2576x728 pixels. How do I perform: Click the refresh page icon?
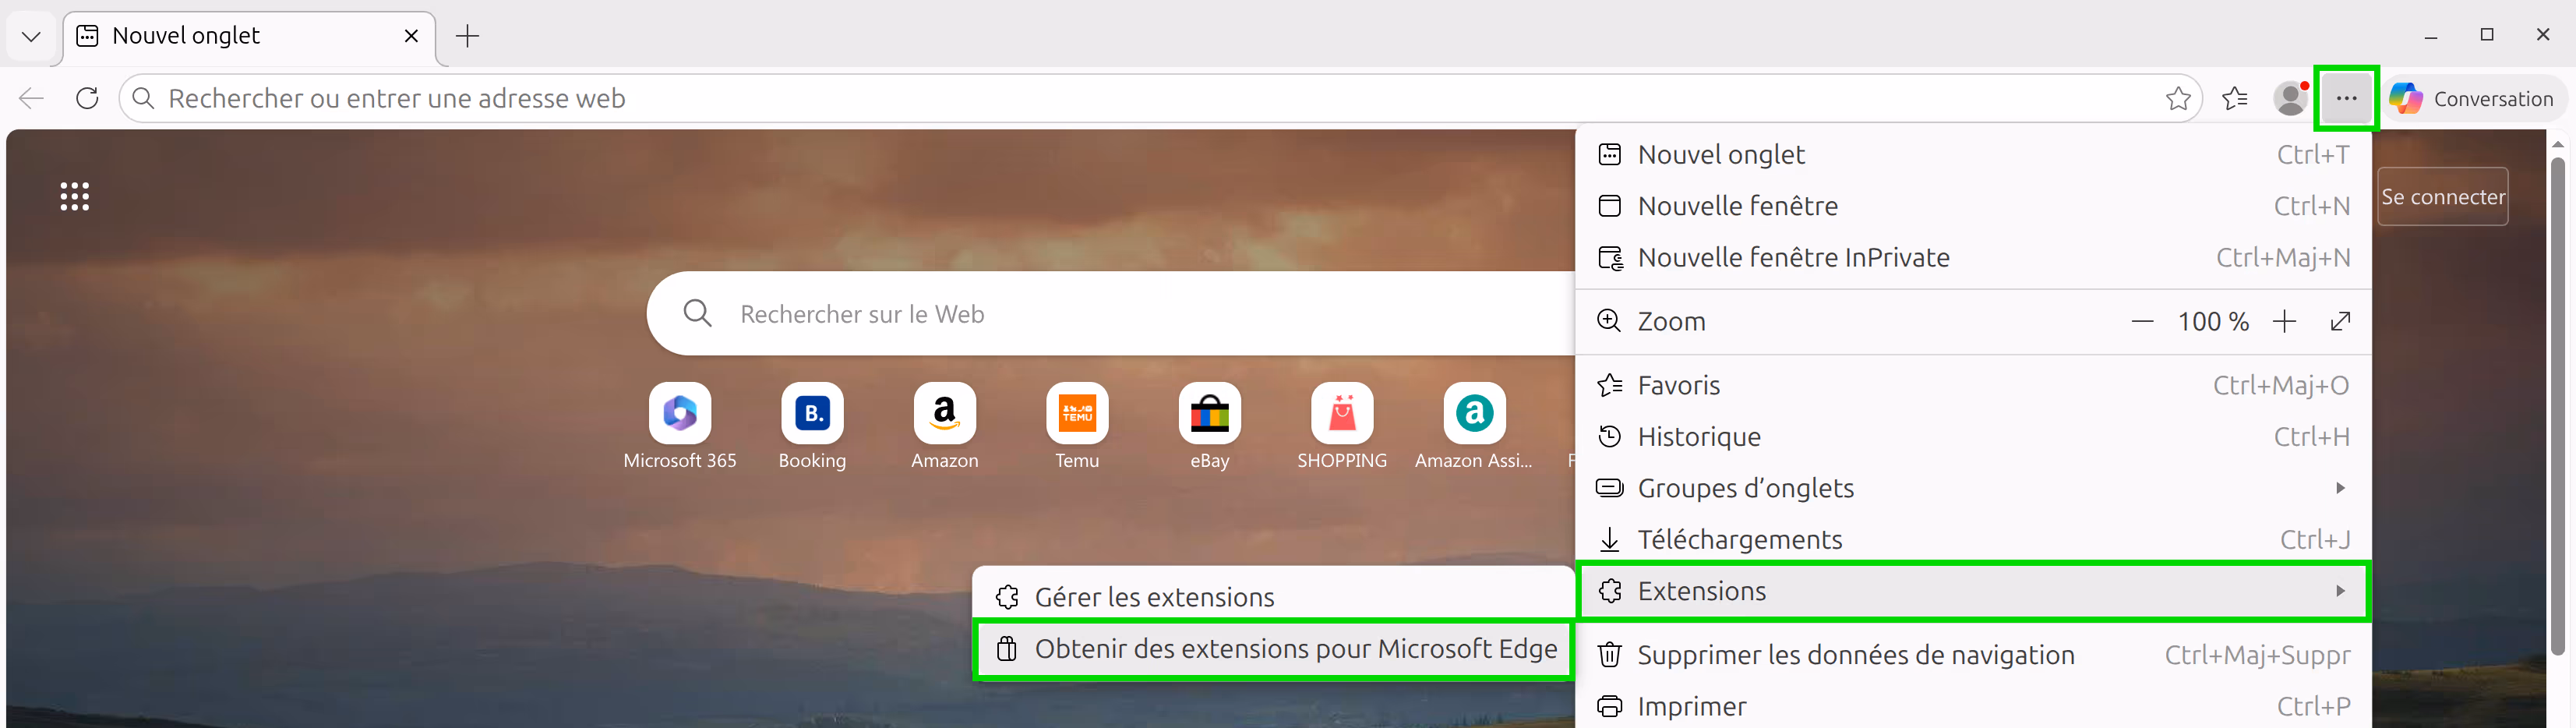(87, 98)
